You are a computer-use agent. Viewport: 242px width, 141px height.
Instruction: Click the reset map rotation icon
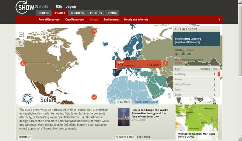pos(21,43)
